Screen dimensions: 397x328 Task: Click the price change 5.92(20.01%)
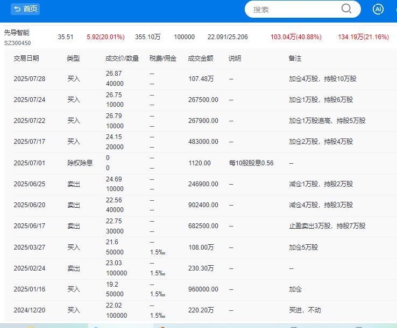[x=105, y=37]
